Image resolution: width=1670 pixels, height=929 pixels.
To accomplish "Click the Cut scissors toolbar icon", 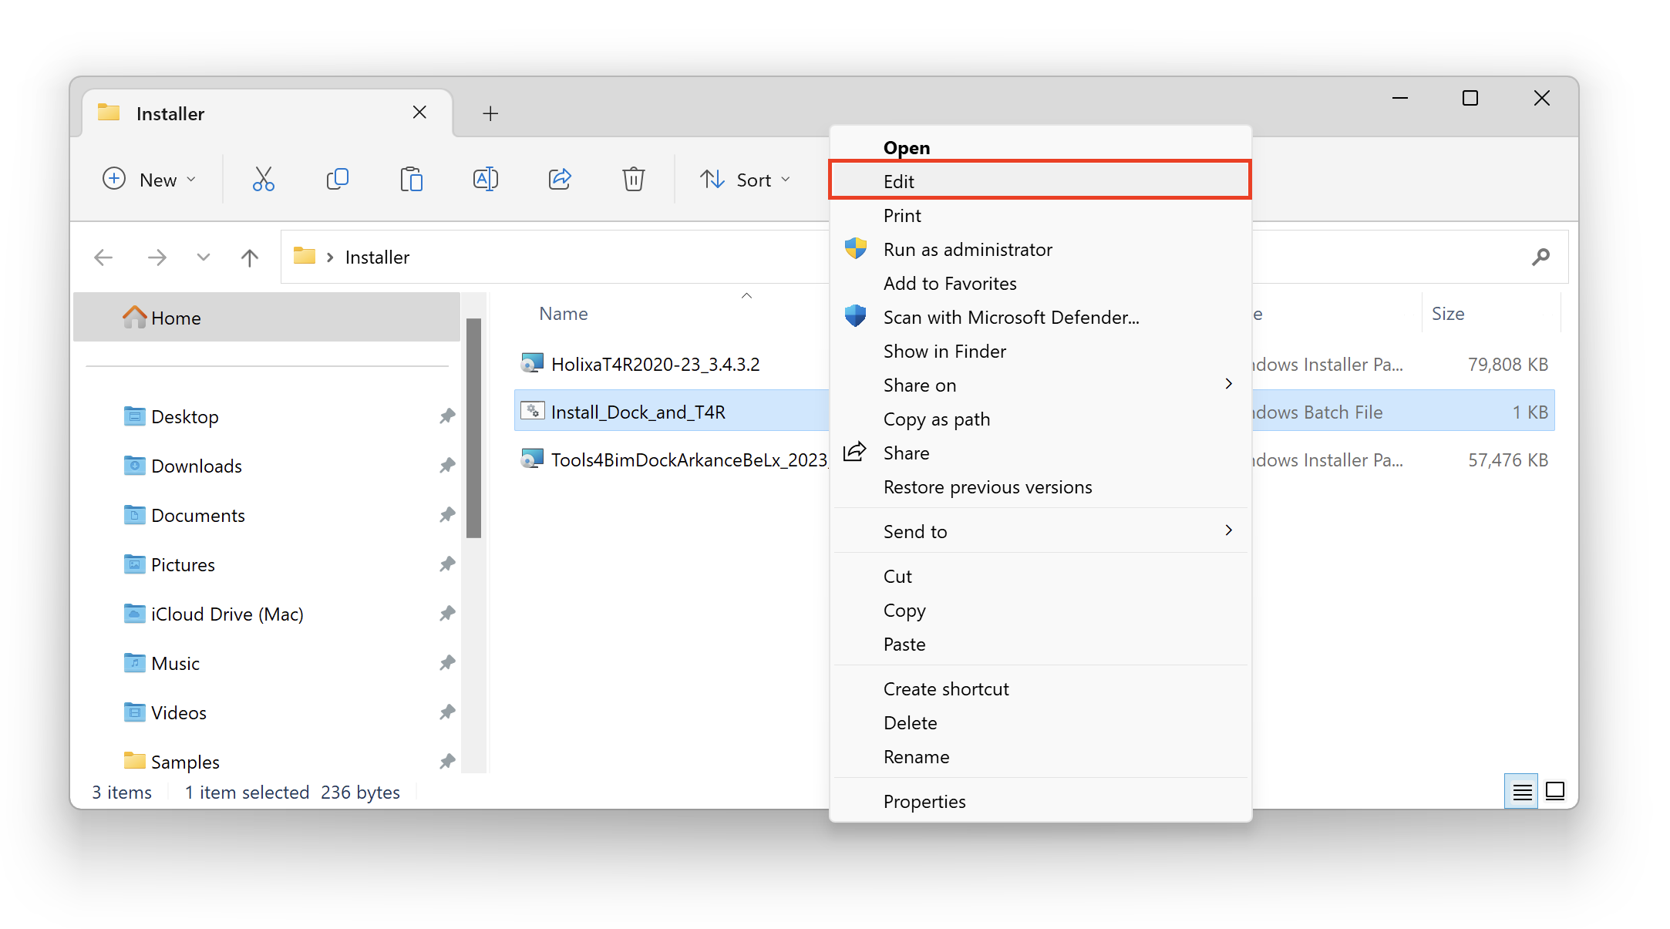I will [263, 180].
